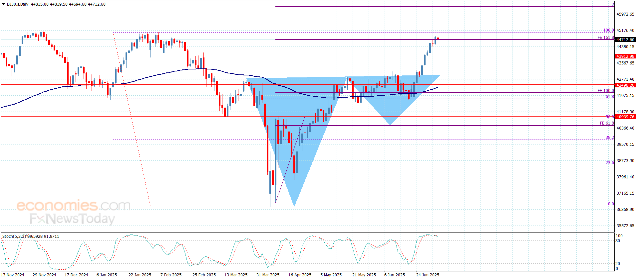Click the 41178.90 price scale value
This screenshot has height=279, width=638.
[625, 112]
